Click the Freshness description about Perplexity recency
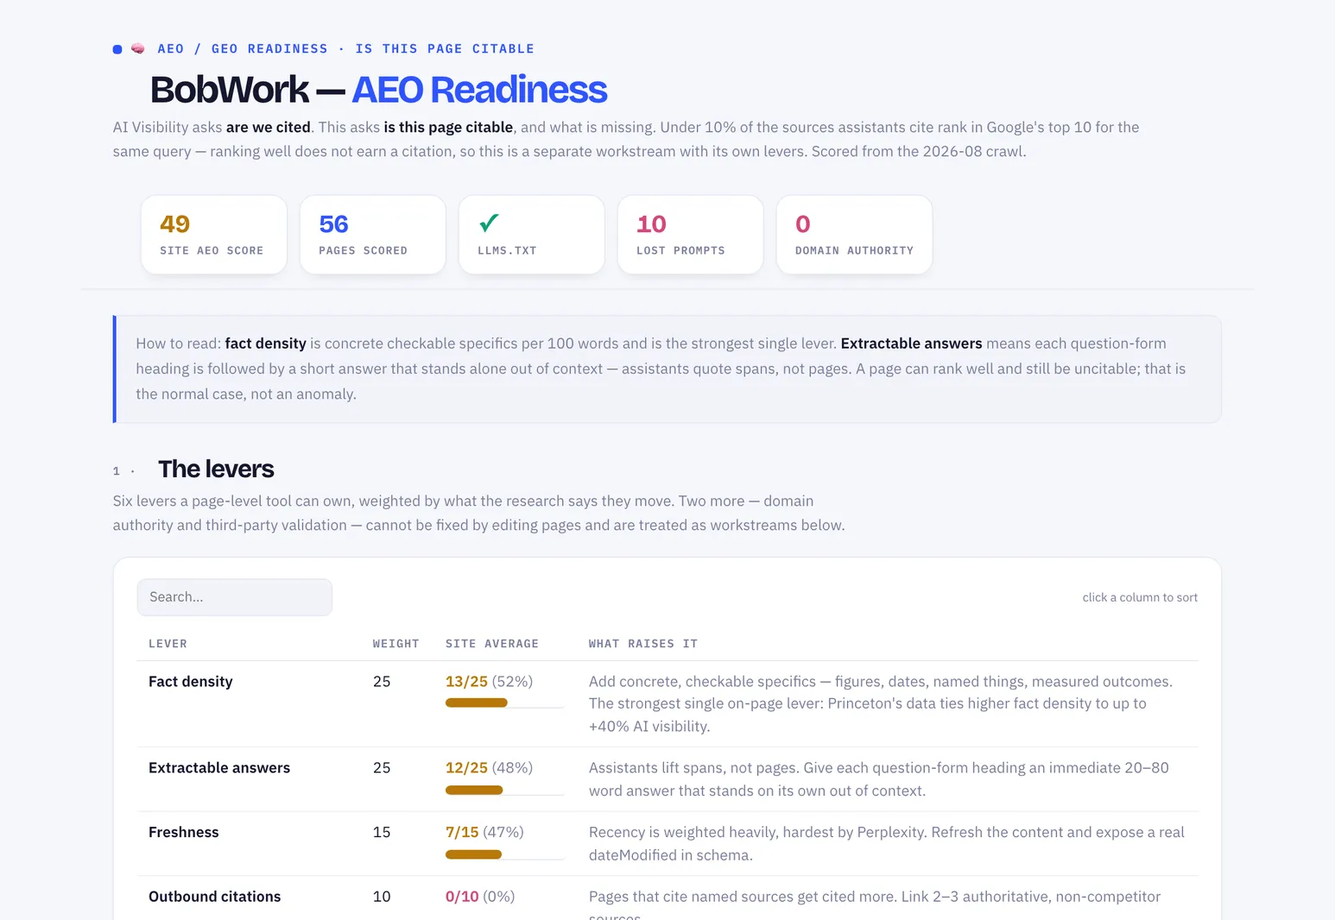Image resolution: width=1335 pixels, height=920 pixels. click(887, 844)
